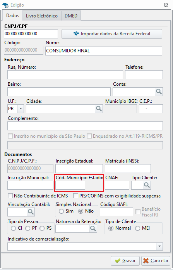Close the Edição dialog window

pyautogui.click(x=166, y=5)
